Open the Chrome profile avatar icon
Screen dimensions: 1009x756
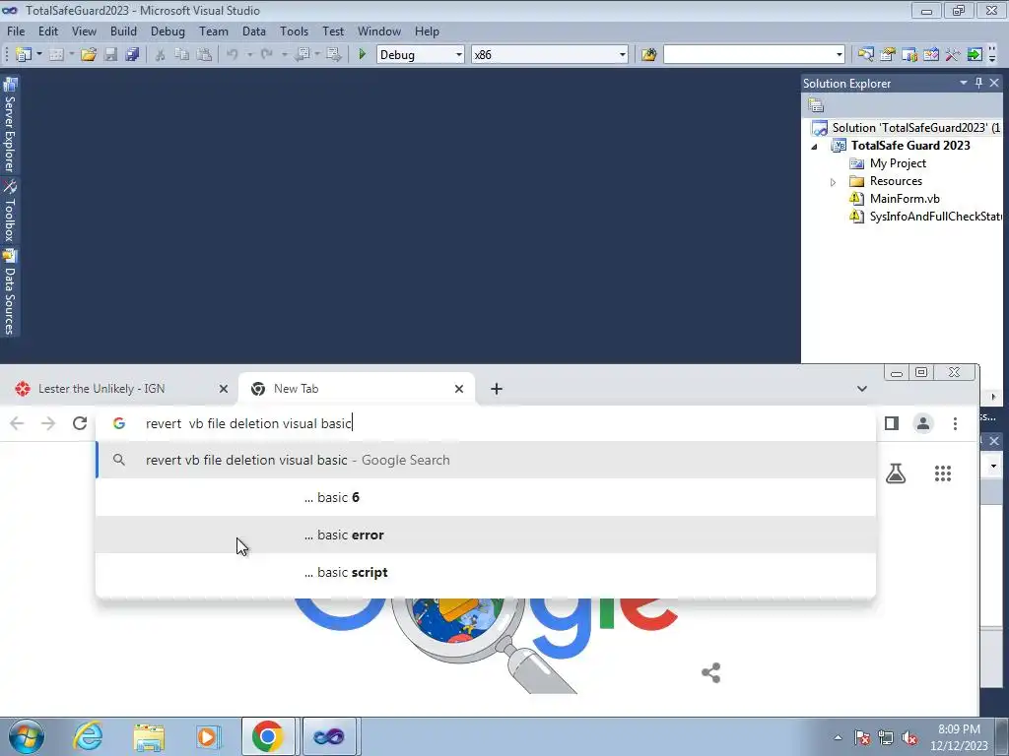pyautogui.click(x=923, y=423)
